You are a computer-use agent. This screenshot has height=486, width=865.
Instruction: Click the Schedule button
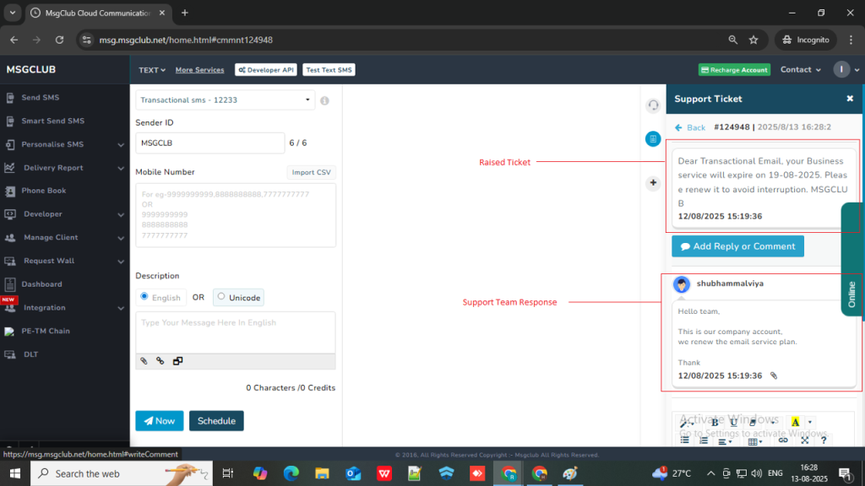click(216, 421)
